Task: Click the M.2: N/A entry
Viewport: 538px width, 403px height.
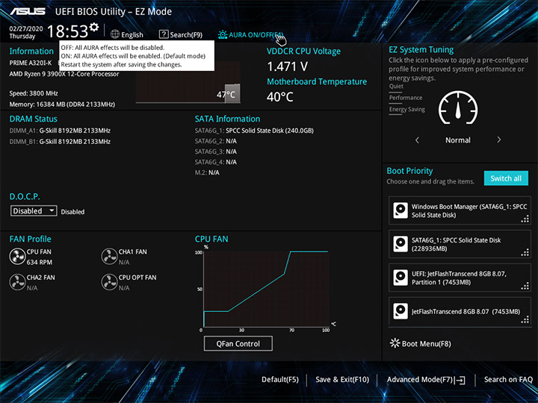Action: click(x=207, y=172)
